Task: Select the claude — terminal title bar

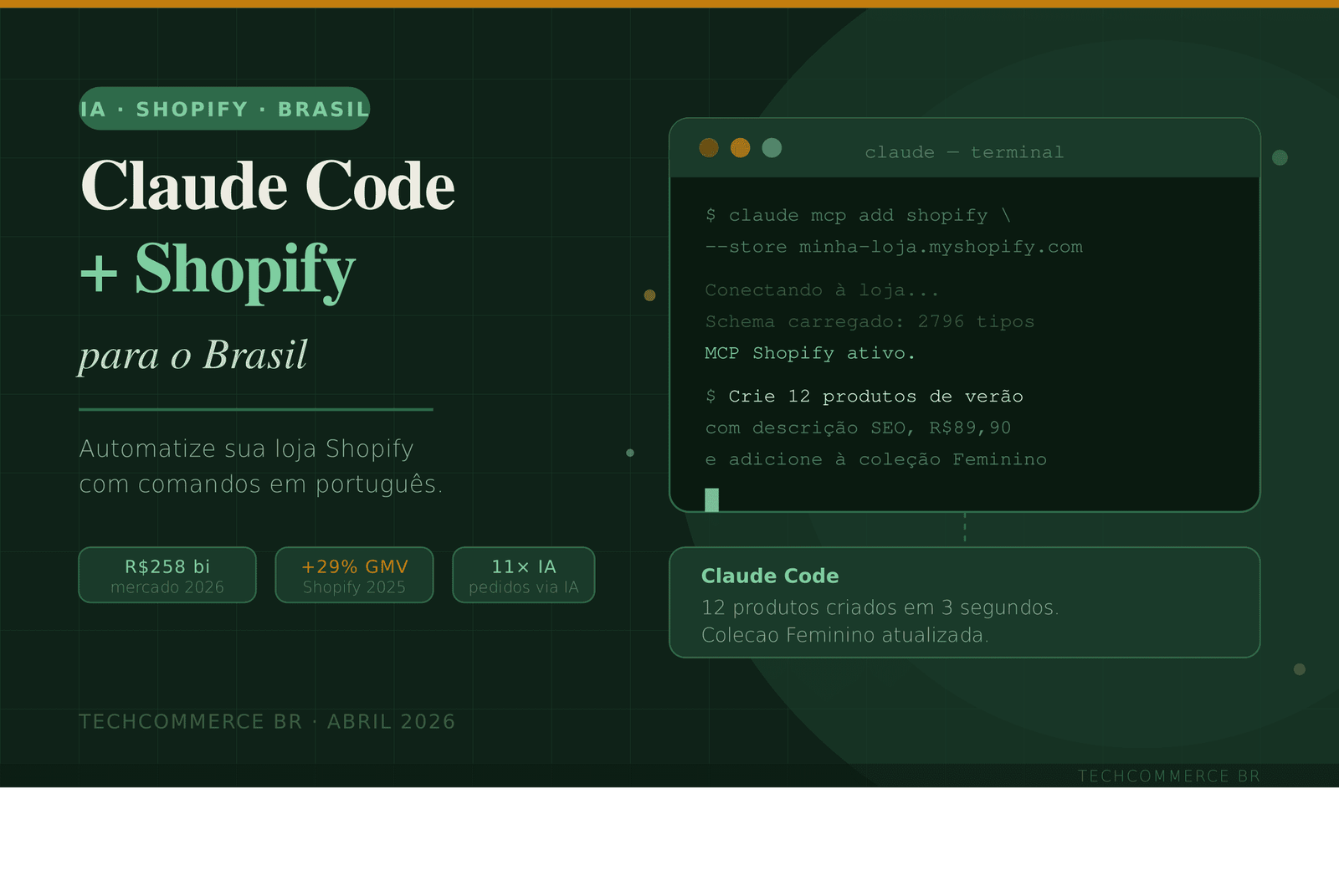Action: pyautogui.click(x=964, y=151)
